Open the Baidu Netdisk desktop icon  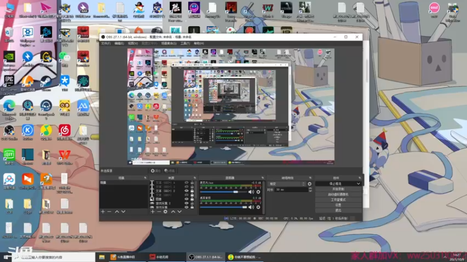[x=9, y=182]
